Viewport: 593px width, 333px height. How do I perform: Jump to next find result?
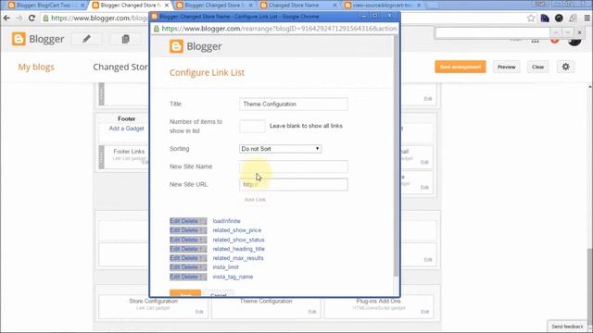[567, 32]
